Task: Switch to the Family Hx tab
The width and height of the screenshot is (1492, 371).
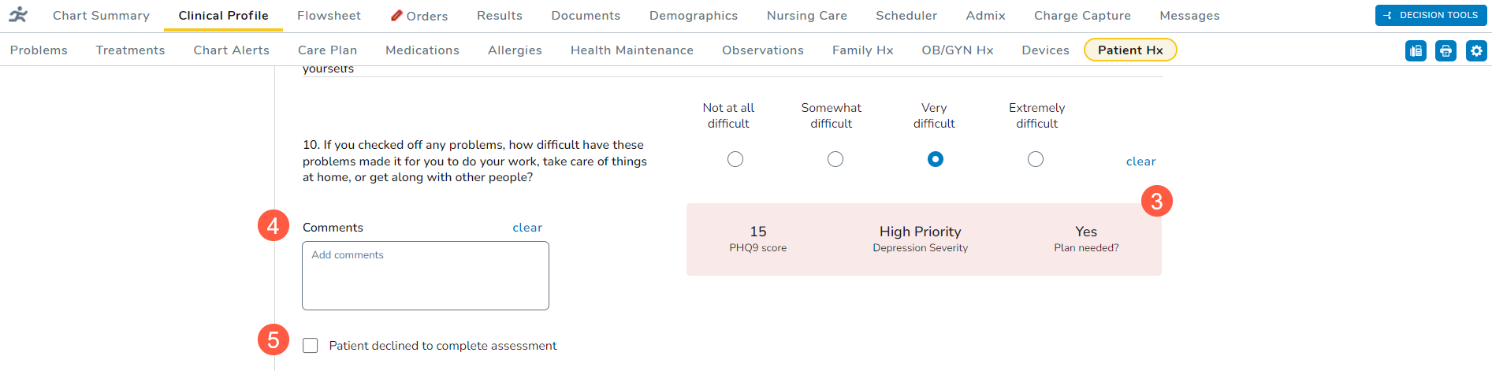Action: (862, 50)
